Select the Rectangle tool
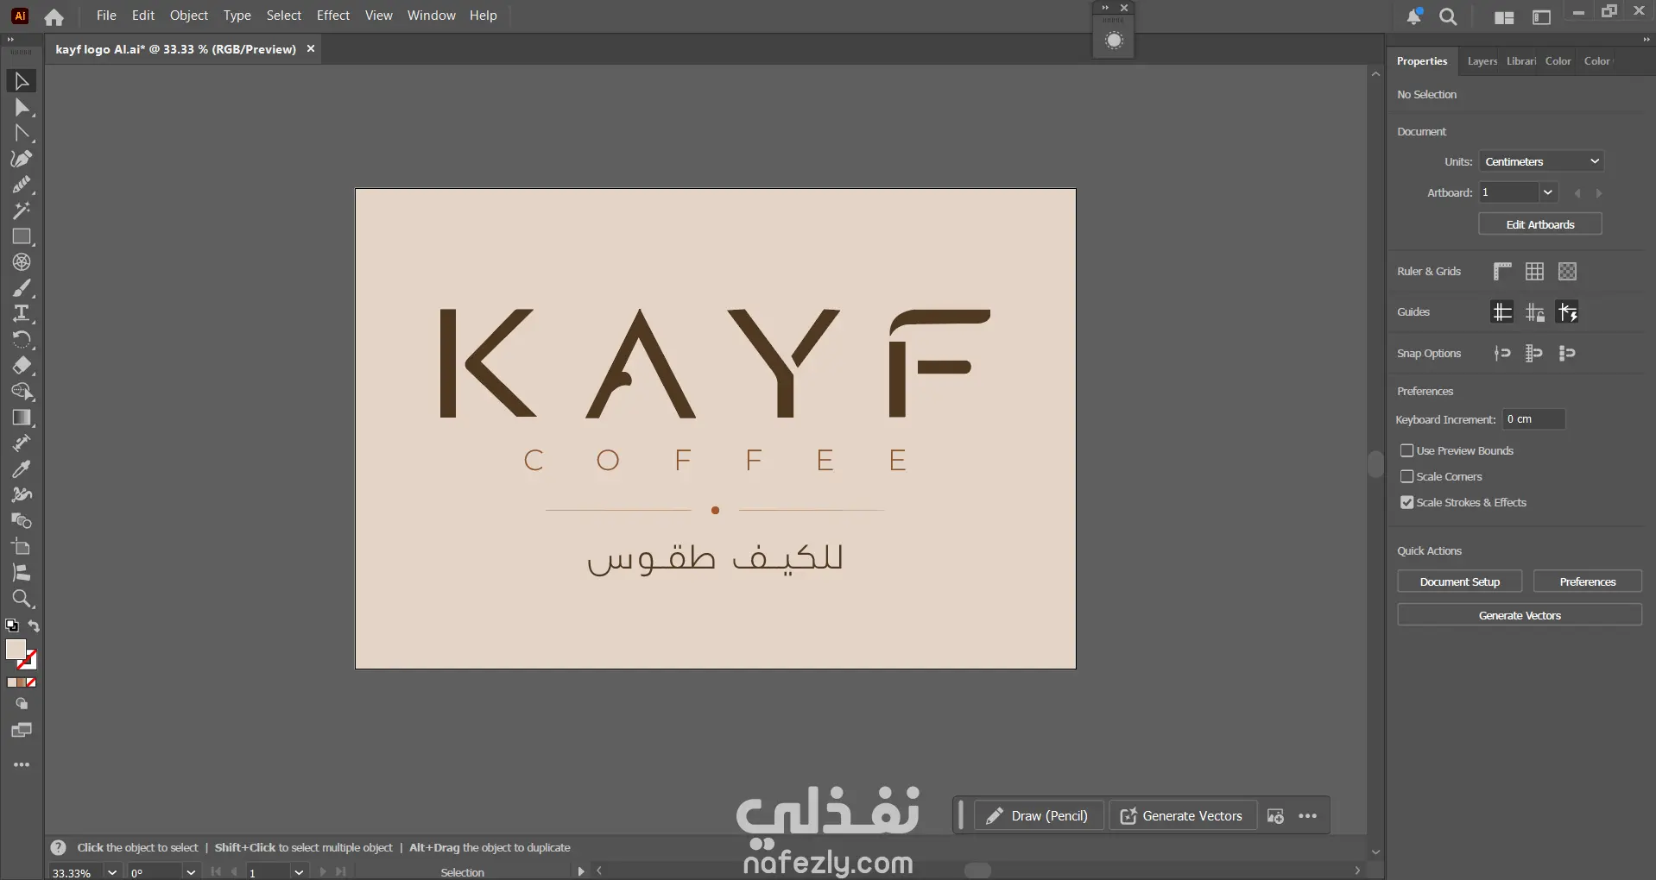The width and height of the screenshot is (1656, 880). point(22,236)
